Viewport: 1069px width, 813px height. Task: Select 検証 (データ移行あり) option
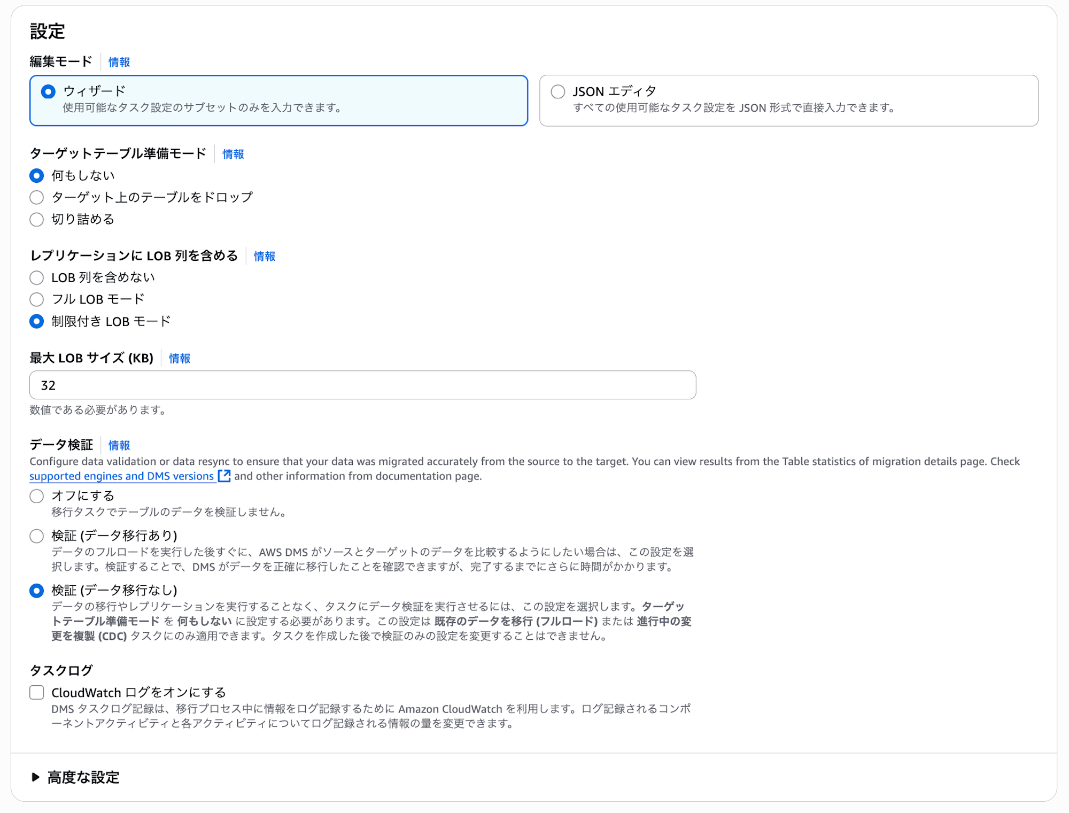(36, 536)
